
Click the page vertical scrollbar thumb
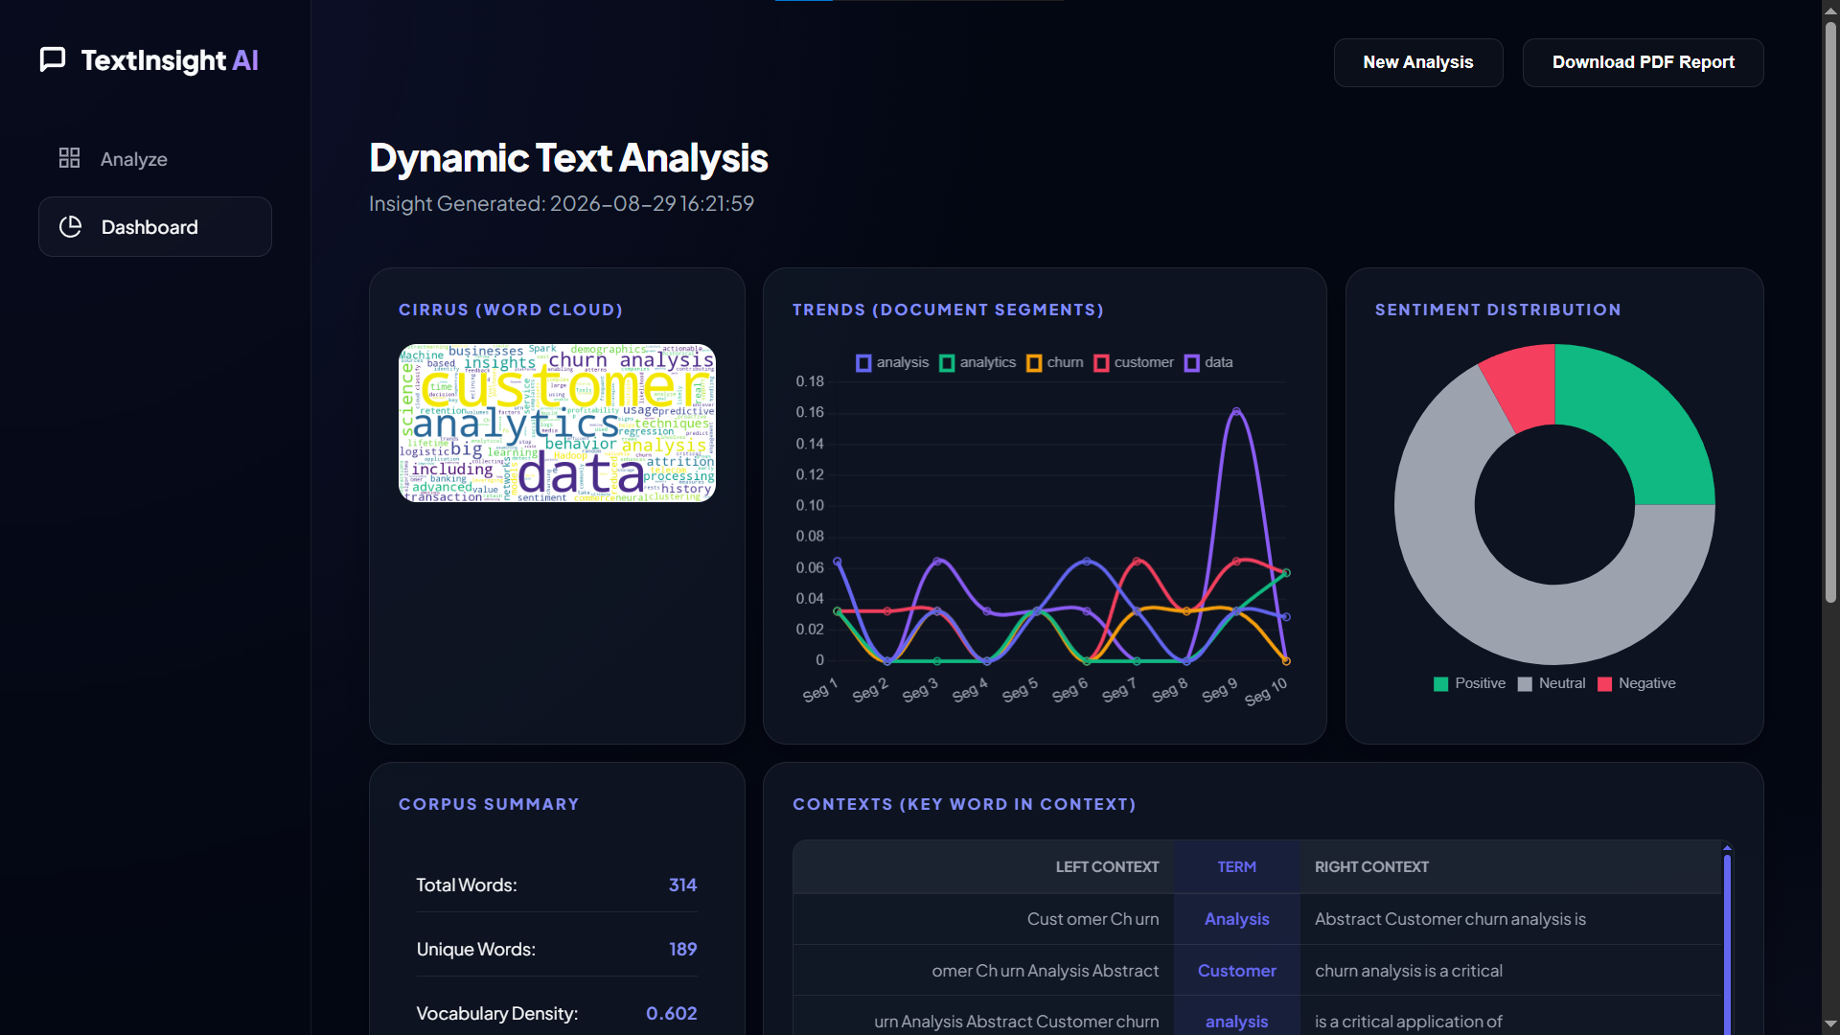click(1830, 311)
